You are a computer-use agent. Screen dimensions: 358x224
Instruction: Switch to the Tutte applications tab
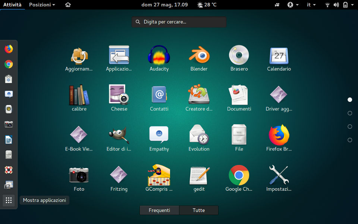199,210
